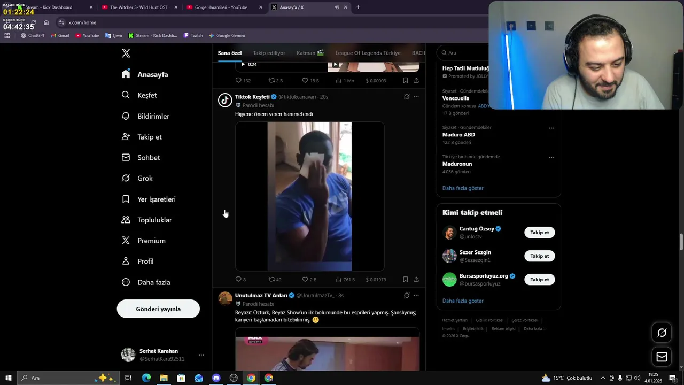Ask Grok about Tiktok Keşfeti post
Viewport: 684px width, 385px height.
407,97
